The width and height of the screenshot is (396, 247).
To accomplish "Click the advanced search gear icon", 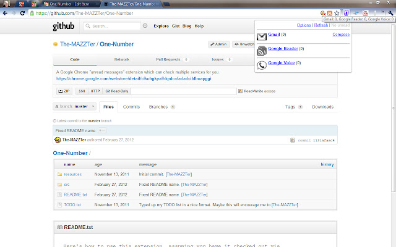I will point(145,26).
